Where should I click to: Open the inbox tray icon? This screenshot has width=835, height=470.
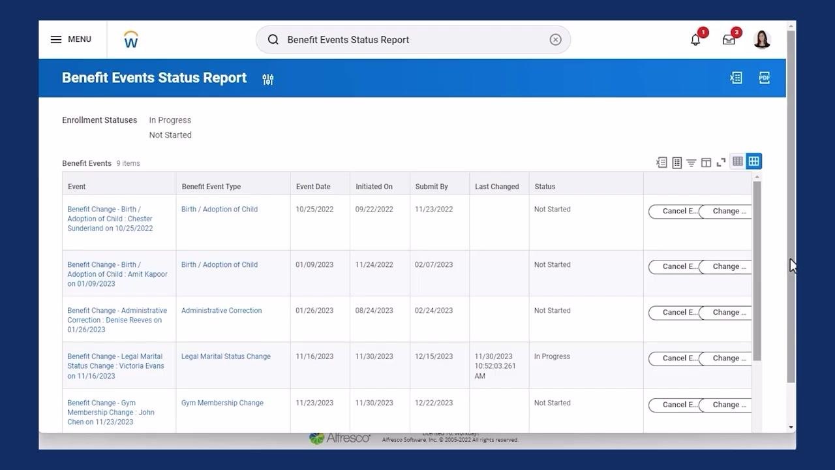729,40
